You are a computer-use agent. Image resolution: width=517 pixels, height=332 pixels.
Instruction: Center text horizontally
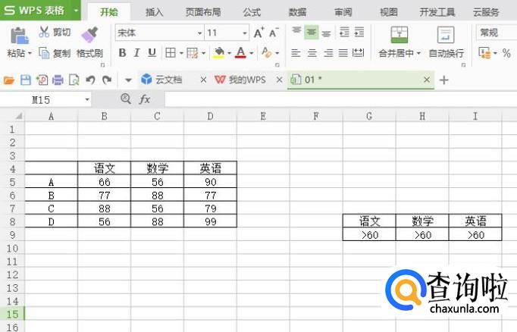pos(312,53)
